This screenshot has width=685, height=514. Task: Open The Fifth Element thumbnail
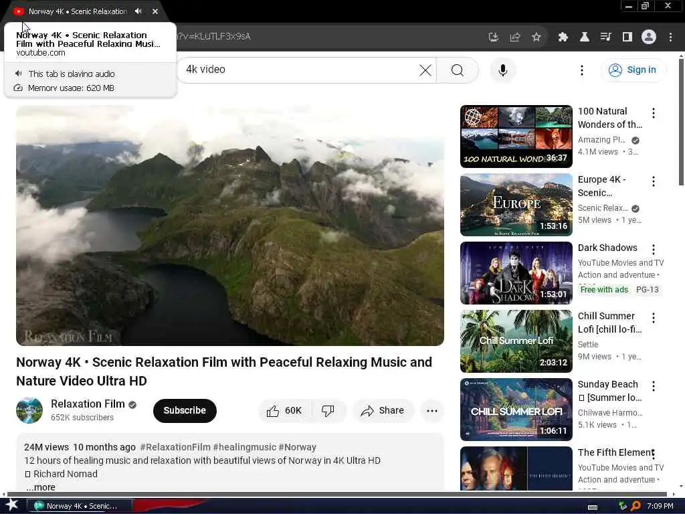click(516, 468)
